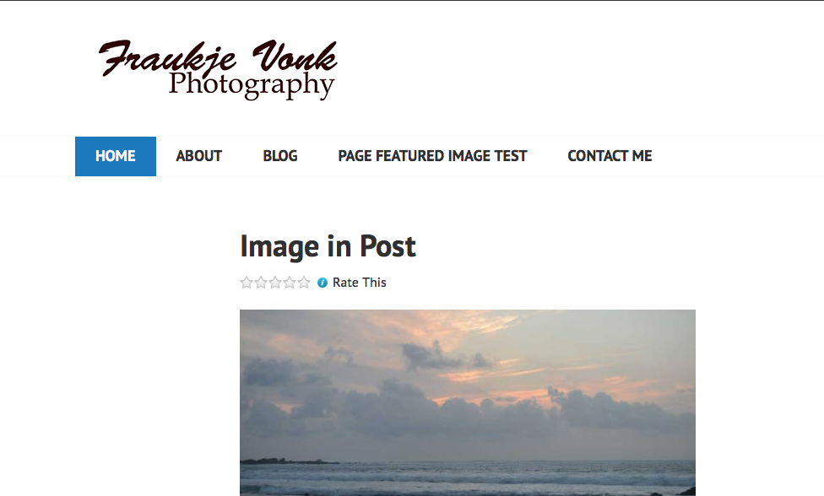Go to the About page
Viewport: 824px width, 496px height.
(x=198, y=156)
